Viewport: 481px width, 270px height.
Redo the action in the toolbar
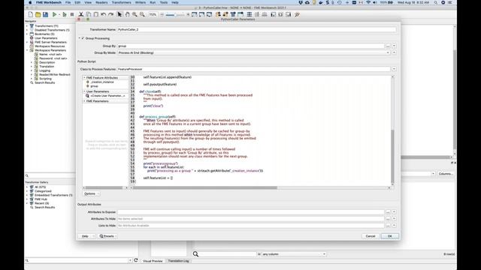tap(110, 14)
